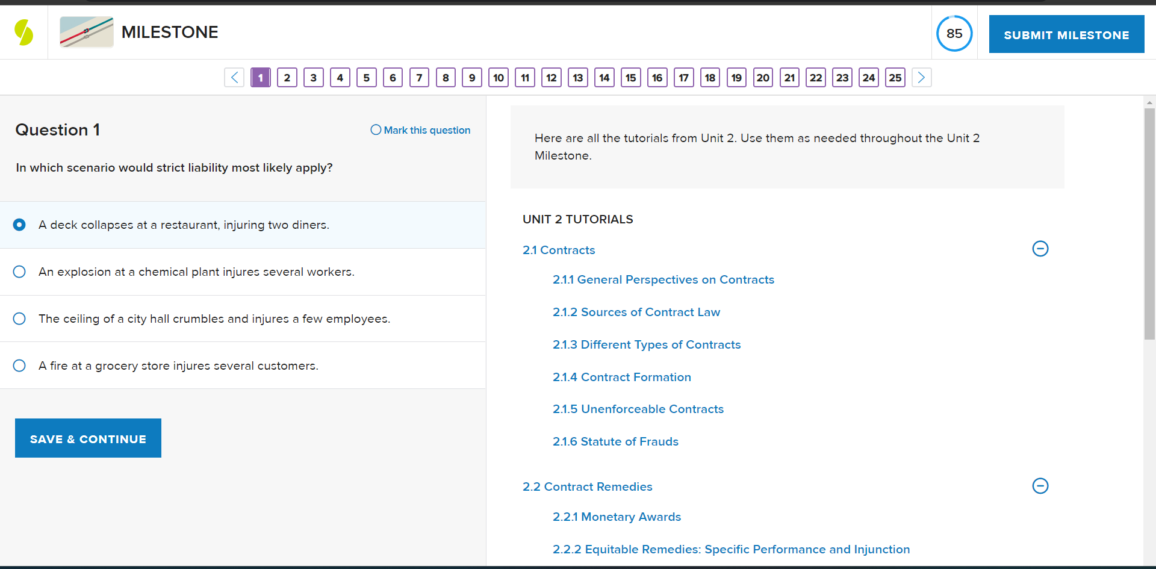Open tutorial 2.1.4 Contract Formation
Viewport: 1156px width, 569px height.
[x=622, y=377]
